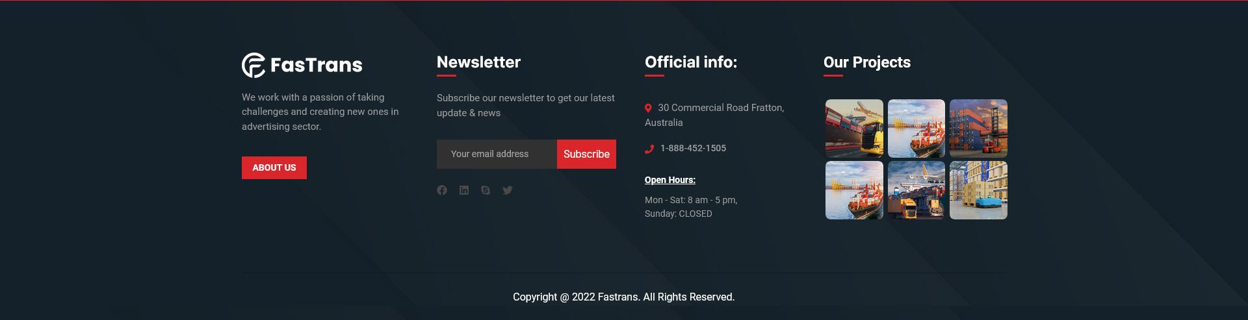Screen dimensions: 1248x320
Task: Click the FasTrans logo emblem
Action: point(253,65)
